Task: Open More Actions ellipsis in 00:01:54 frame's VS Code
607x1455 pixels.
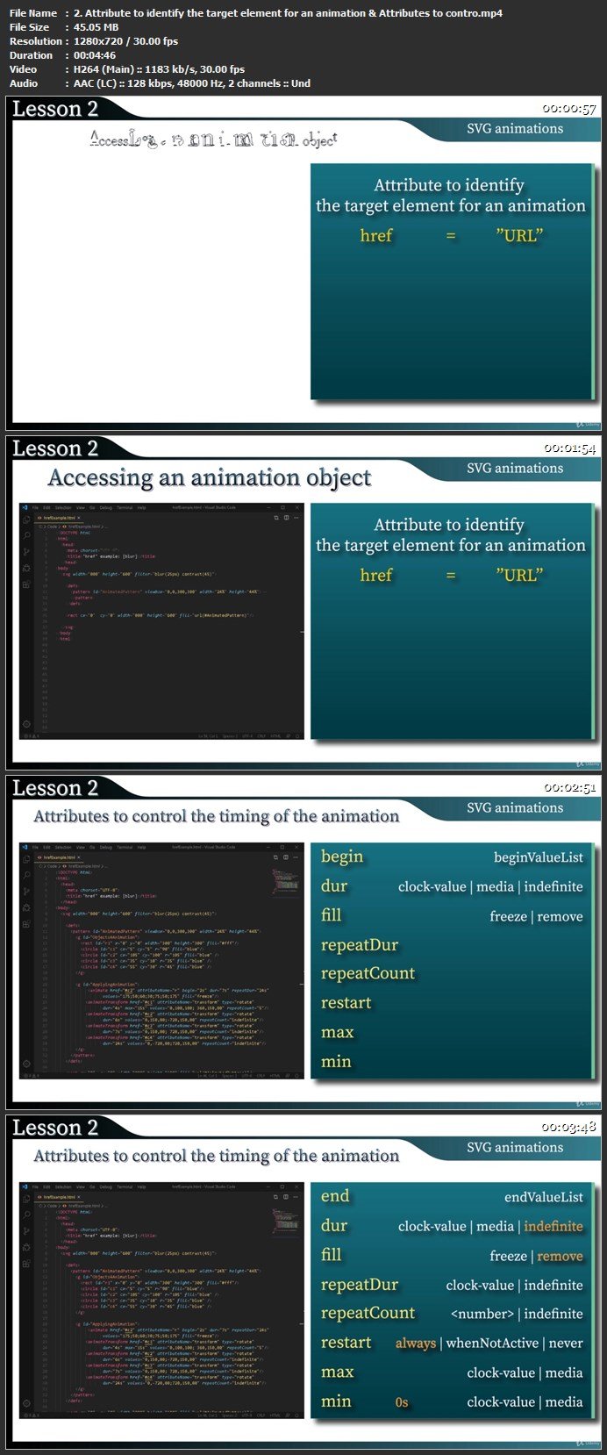Action: (296, 518)
